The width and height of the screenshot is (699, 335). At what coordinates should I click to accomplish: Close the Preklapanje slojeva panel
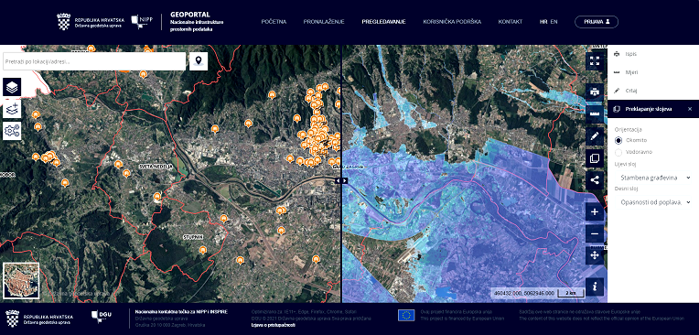pos(690,109)
